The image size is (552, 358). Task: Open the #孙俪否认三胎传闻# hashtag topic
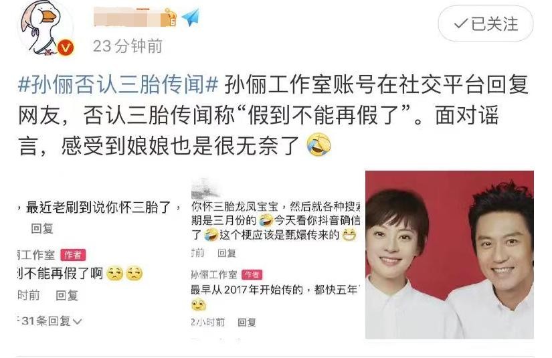point(118,84)
